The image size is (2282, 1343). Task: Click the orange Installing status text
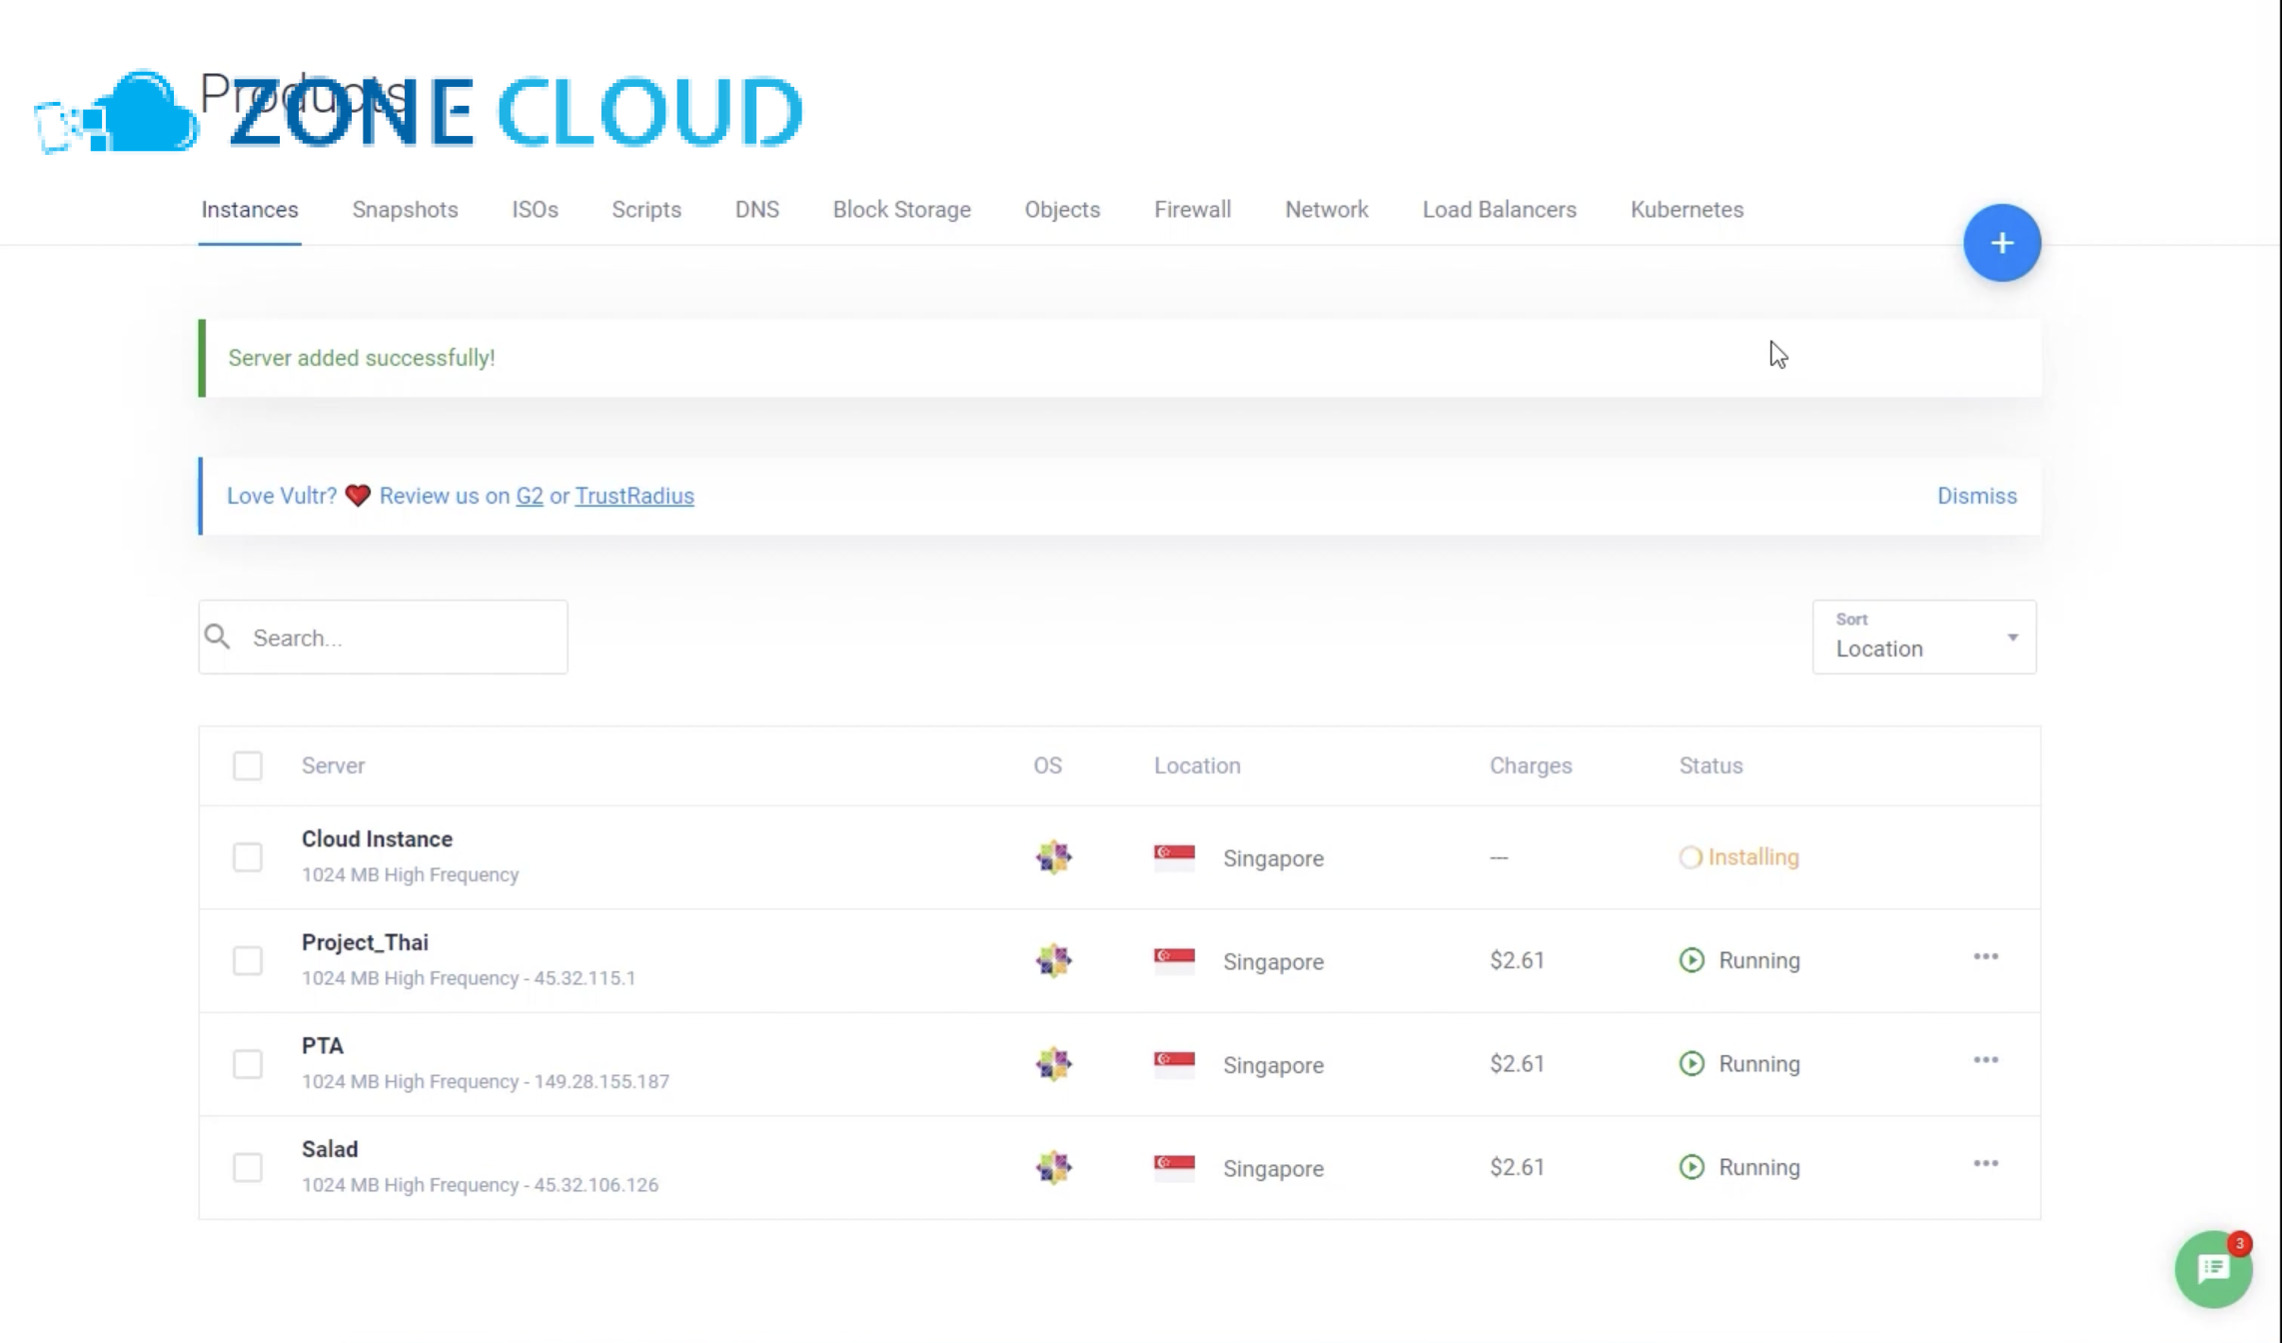[1752, 857]
